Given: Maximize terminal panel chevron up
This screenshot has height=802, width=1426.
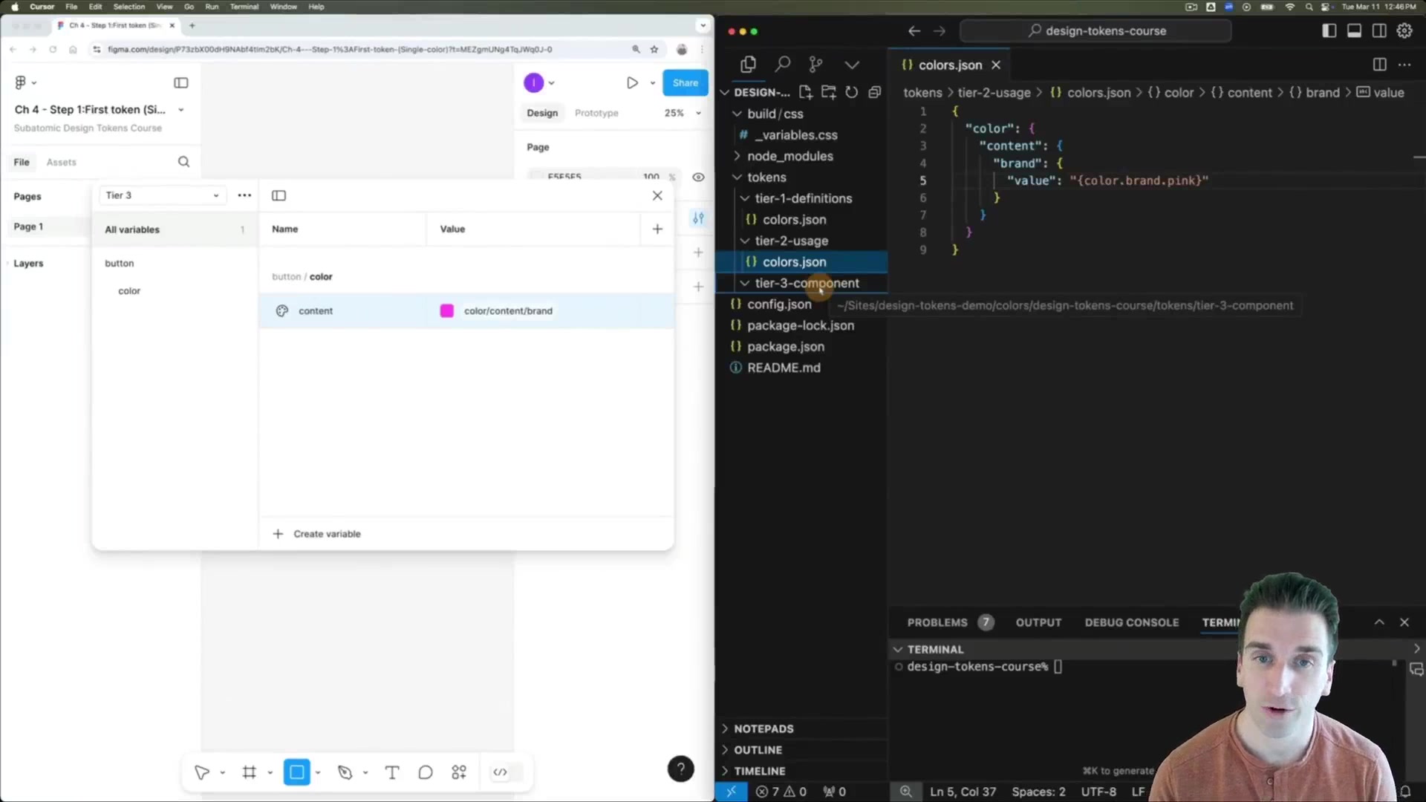Looking at the screenshot, I should coord(1379,622).
